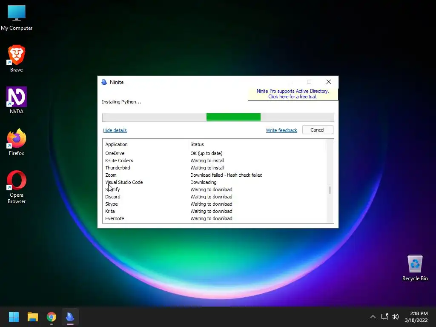Click the Application column header
The image size is (436, 327).
[x=145, y=144]
